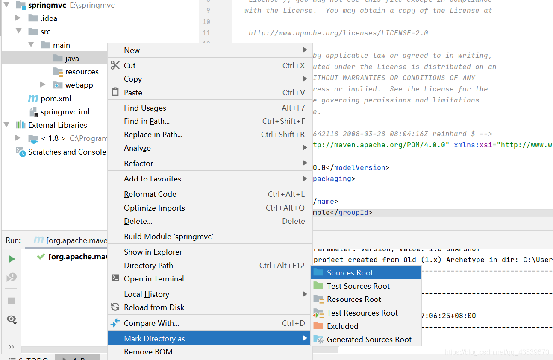Click the debug rerun bug icon

tap(12, 278)
